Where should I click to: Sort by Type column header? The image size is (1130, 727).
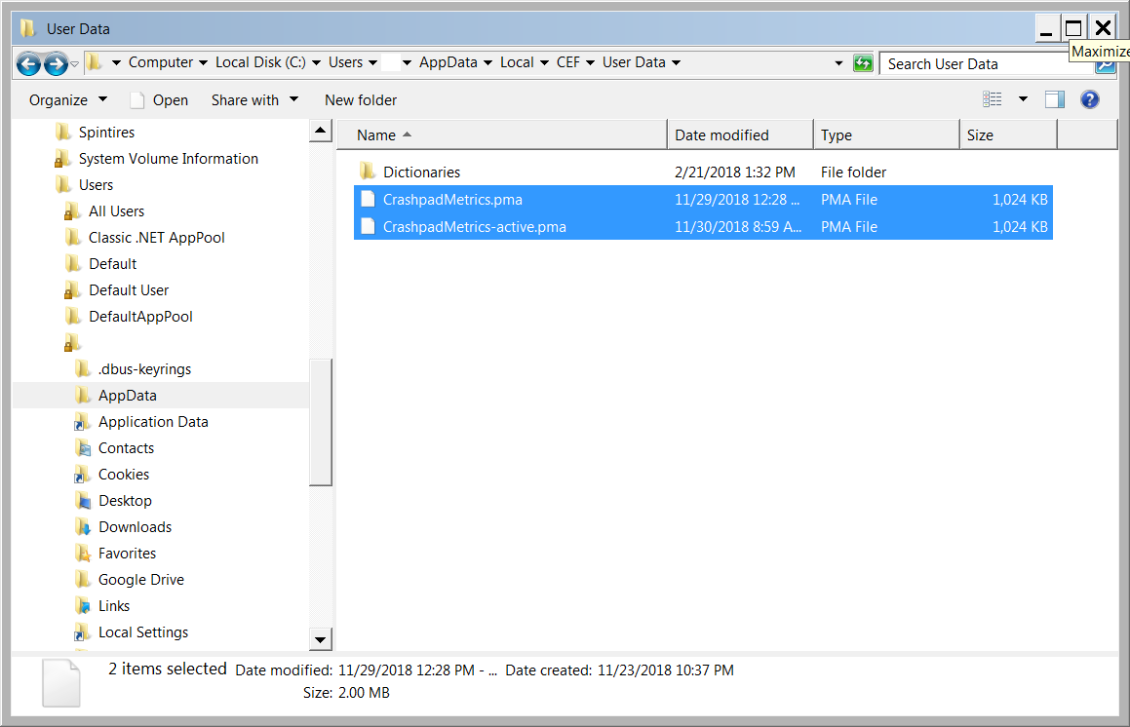point(886,134)
